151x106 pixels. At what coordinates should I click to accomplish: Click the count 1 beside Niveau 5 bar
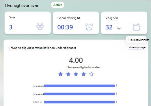(117, 86)
